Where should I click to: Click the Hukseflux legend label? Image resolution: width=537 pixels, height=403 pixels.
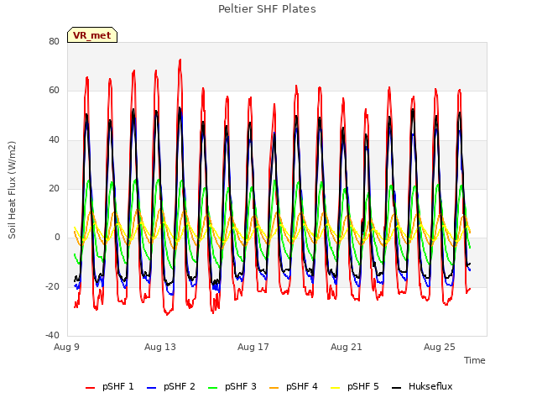point(430,386)
